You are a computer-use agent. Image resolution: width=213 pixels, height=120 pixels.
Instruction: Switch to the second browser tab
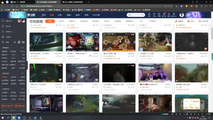(48, 2)
